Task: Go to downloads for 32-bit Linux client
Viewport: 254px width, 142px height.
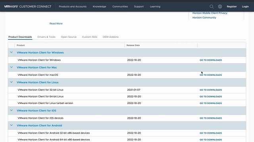Action: (x=211, y=90)
